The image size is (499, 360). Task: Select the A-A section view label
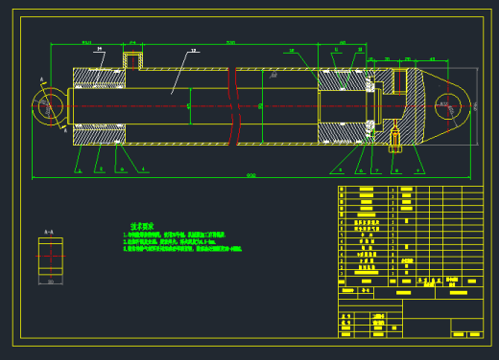49,232
